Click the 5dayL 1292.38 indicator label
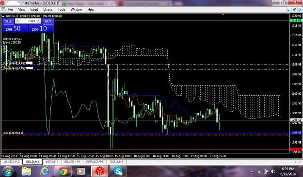The width and height of the screenshot is (303, 177). tap(12, 42)
